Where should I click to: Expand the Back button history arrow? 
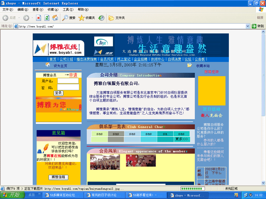18,18
